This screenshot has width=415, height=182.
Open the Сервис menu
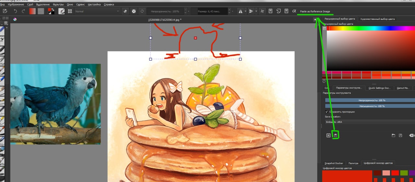click(81, 5)
